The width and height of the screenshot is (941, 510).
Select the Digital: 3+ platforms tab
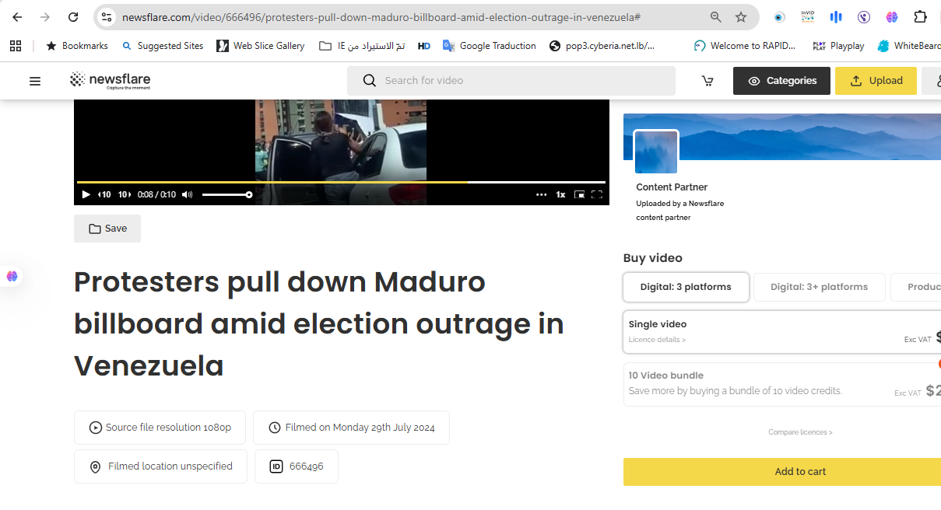(x=819, y=287)
